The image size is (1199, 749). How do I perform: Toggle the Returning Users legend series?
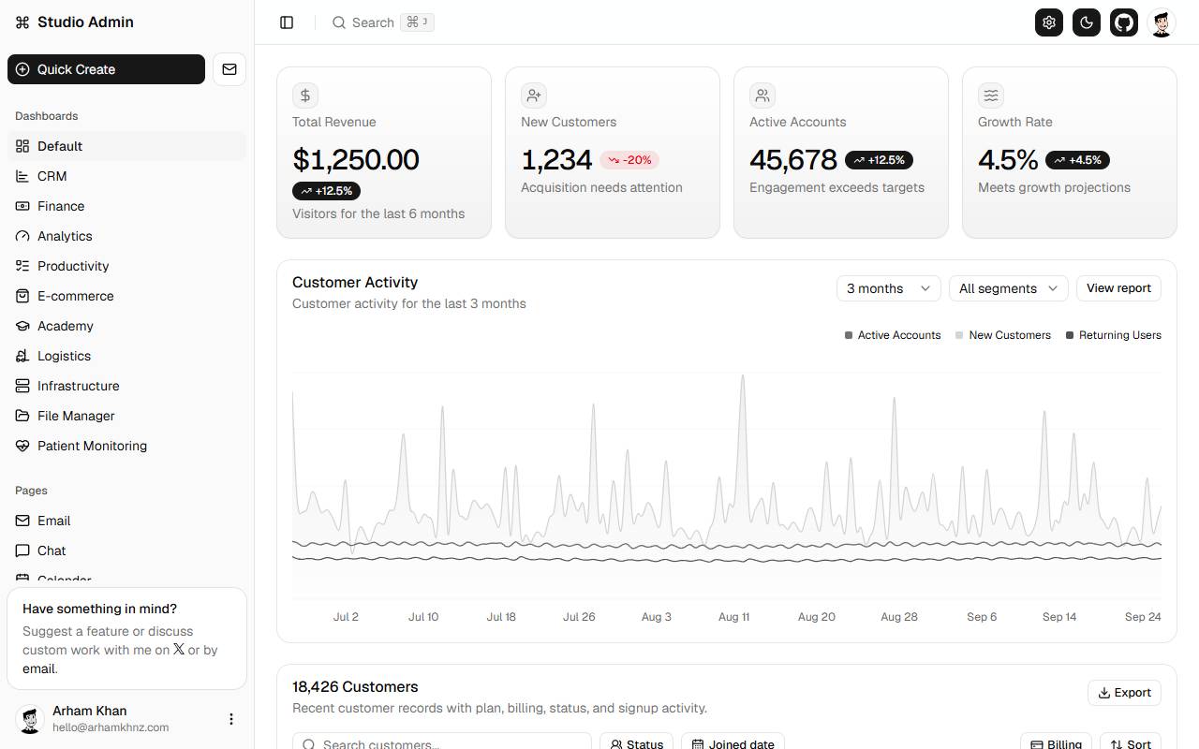coord(1114,335)
